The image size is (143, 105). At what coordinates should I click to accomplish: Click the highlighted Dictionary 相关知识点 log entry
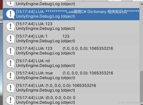click(71, 14)
